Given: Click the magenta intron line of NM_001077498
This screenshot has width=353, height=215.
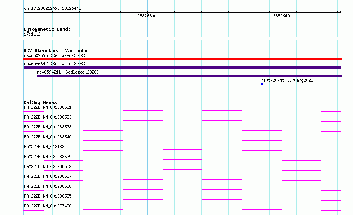Looking at the screenshot, I should (x=182, y=209).
